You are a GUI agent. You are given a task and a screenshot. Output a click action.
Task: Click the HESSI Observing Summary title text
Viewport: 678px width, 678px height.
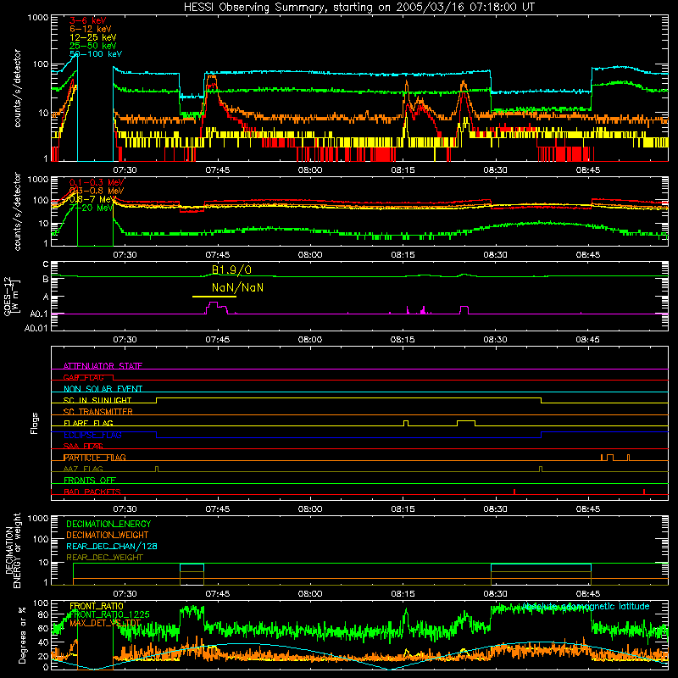(x=358, y=8)
